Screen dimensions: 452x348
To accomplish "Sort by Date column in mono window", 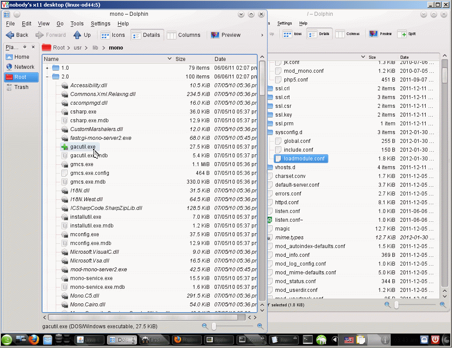I will 234,59.
